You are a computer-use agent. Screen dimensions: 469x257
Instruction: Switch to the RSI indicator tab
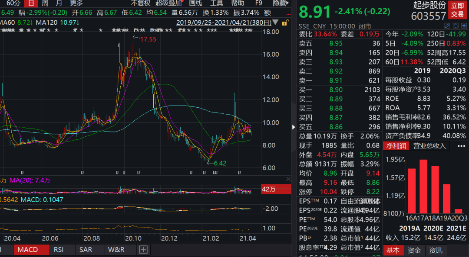tap(59, 250)
